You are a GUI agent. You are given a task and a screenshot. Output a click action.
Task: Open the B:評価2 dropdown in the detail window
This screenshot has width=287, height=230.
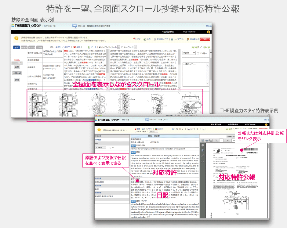point(100,148)
